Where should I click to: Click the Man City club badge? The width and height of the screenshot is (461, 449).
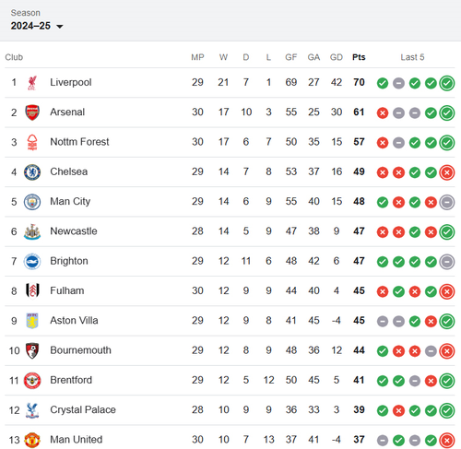tap(32, 202)
